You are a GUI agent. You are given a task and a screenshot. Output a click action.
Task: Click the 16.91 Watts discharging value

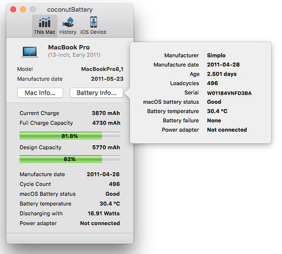[x=104, y=213]
